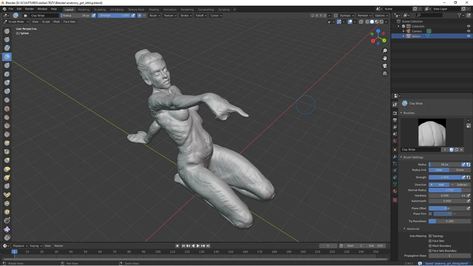Switch Radius Unit to Scene
The image size is (473, 266).
tap(460, 170)
